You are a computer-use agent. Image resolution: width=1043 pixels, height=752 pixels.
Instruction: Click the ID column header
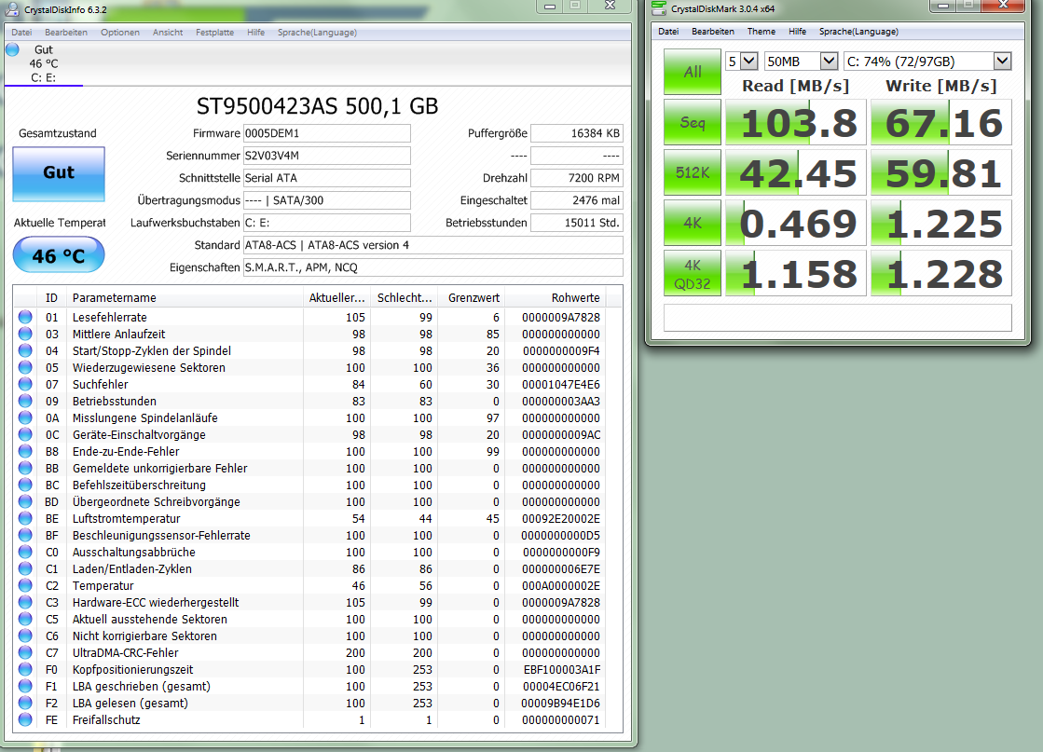point(52,298)
